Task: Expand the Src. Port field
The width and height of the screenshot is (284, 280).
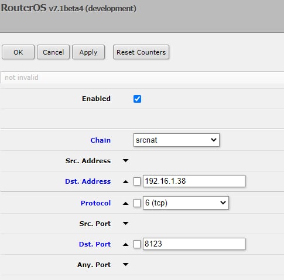Action: [126, 223]
